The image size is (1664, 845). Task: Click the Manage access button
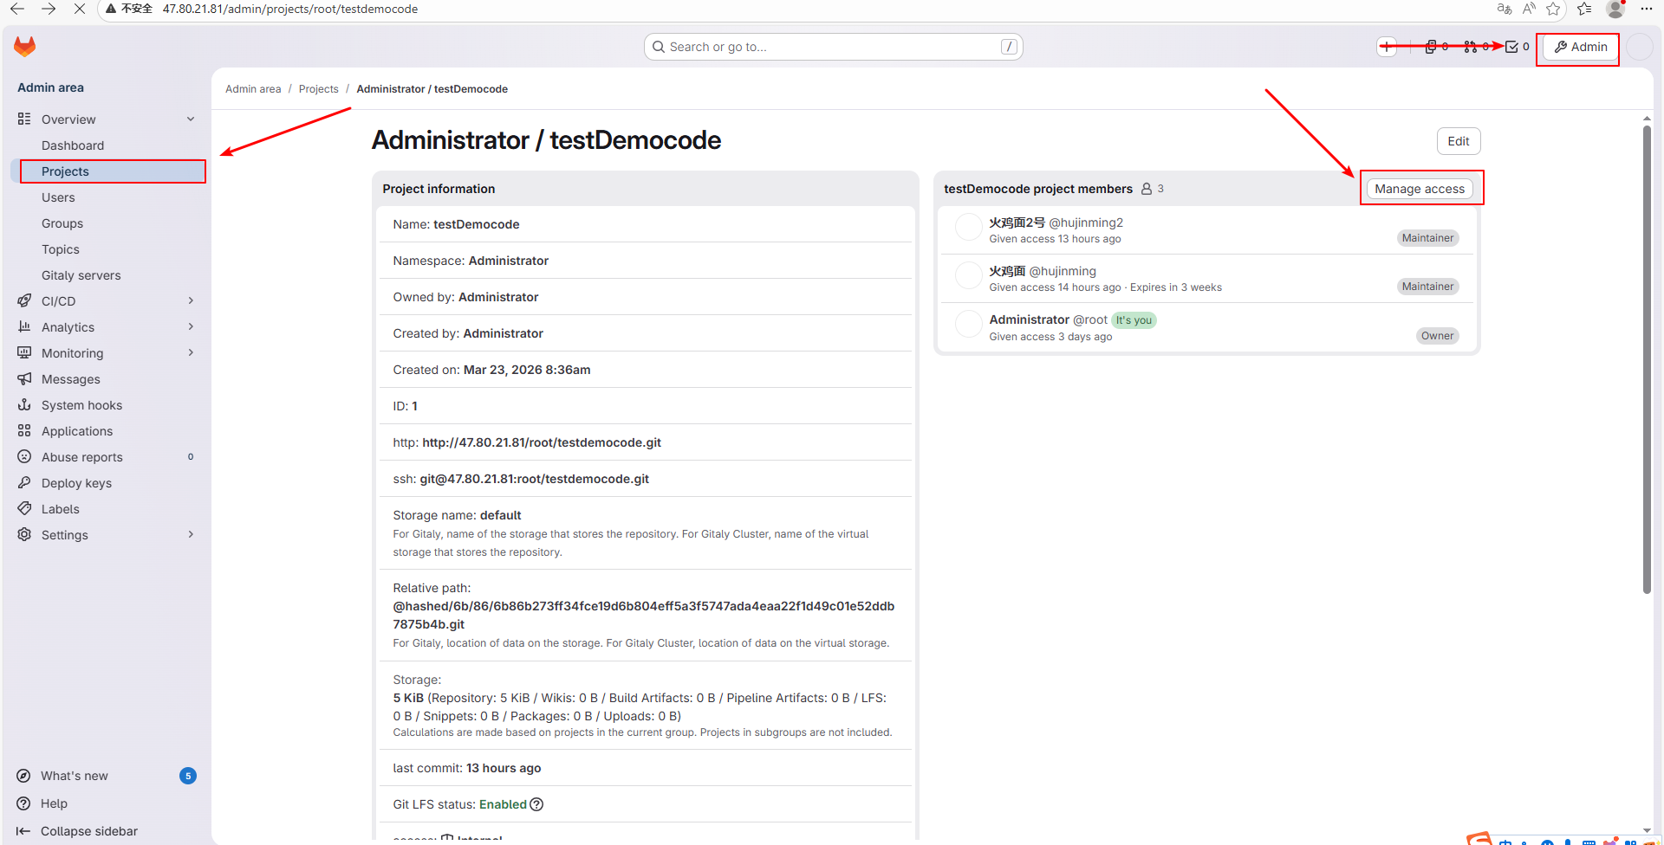pyautogui.click(x=1420, y=189)
